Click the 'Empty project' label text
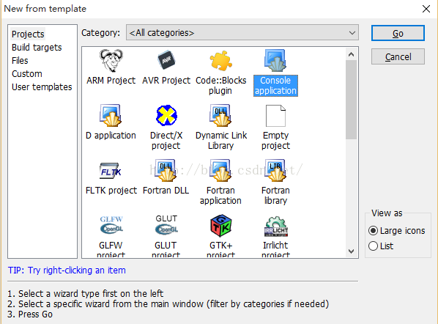The width and height of the screenshot is (438, 324). [x=275, y=140]
